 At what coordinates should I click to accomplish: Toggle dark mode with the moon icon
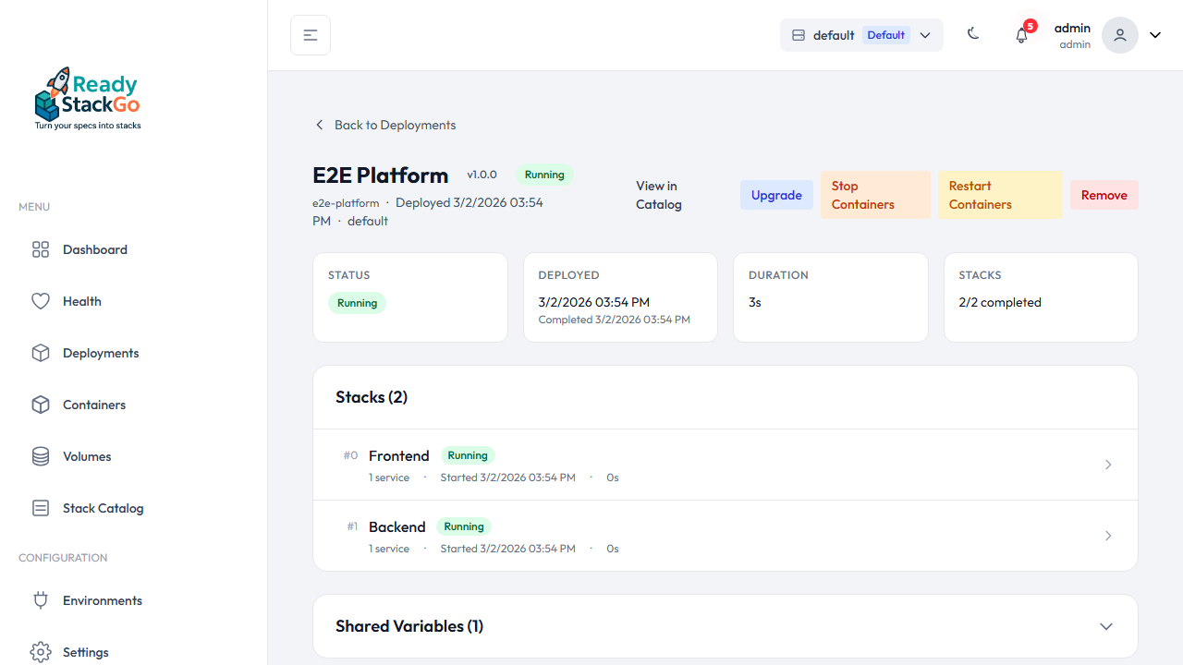(x=973, y=33)
